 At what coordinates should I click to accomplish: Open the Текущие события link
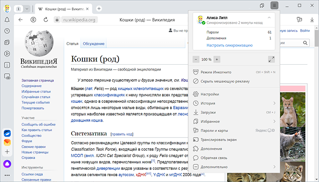(x=36, y=102)
